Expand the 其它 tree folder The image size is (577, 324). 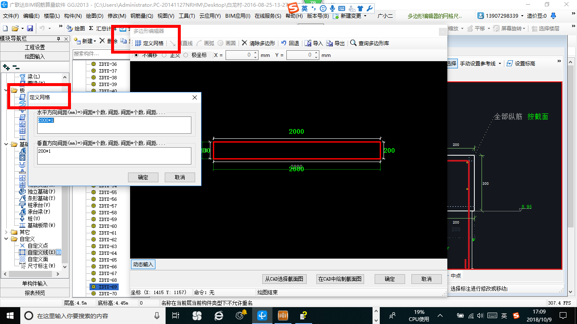coord(6,232)
